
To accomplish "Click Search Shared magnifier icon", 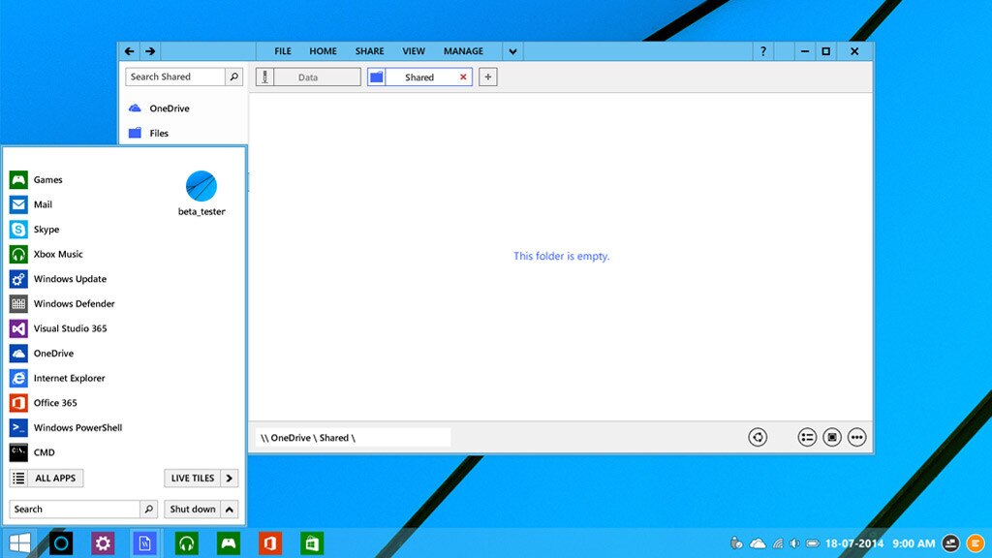I will point(234,77).
